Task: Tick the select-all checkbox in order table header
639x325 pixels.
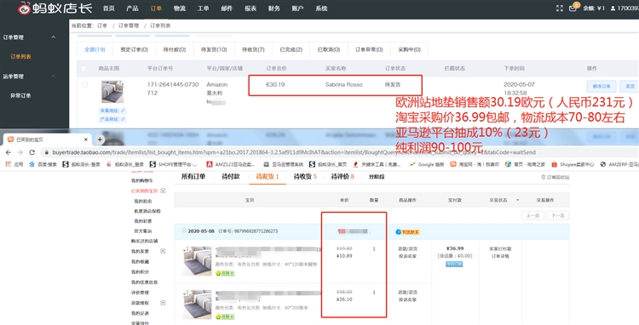Action: [83, 68]
